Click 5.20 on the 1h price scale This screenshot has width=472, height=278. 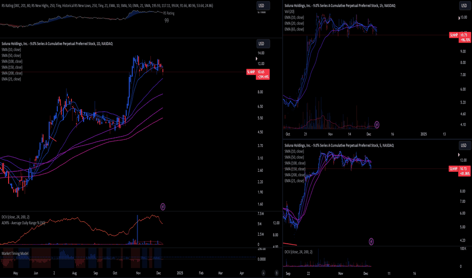463,103
